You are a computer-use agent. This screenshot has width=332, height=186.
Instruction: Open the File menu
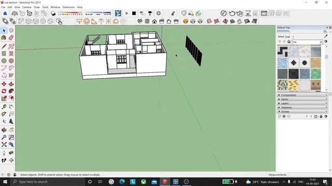[3, 7]
